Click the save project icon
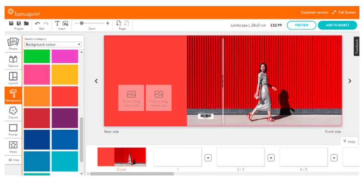Image resolution: width=364 pixels, height=181 pixels. pos(11,23)
